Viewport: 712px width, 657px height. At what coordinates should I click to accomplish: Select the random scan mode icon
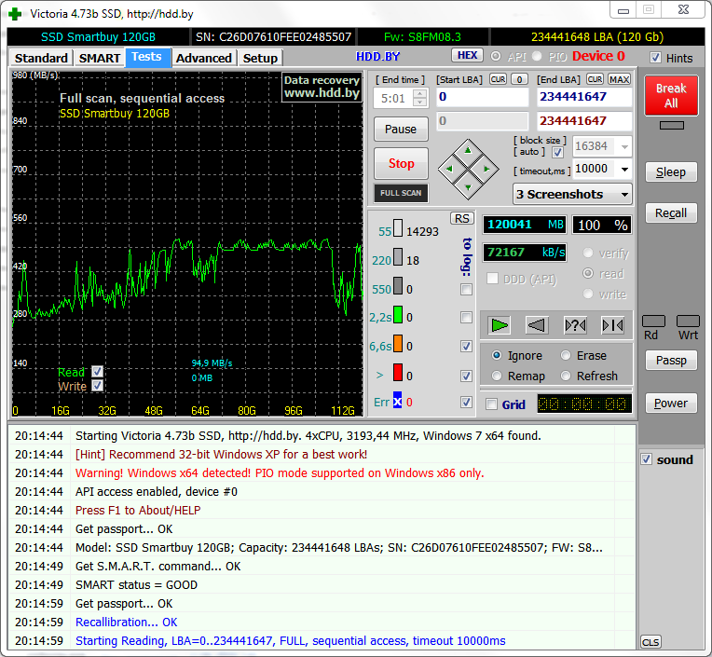[576, 324]
